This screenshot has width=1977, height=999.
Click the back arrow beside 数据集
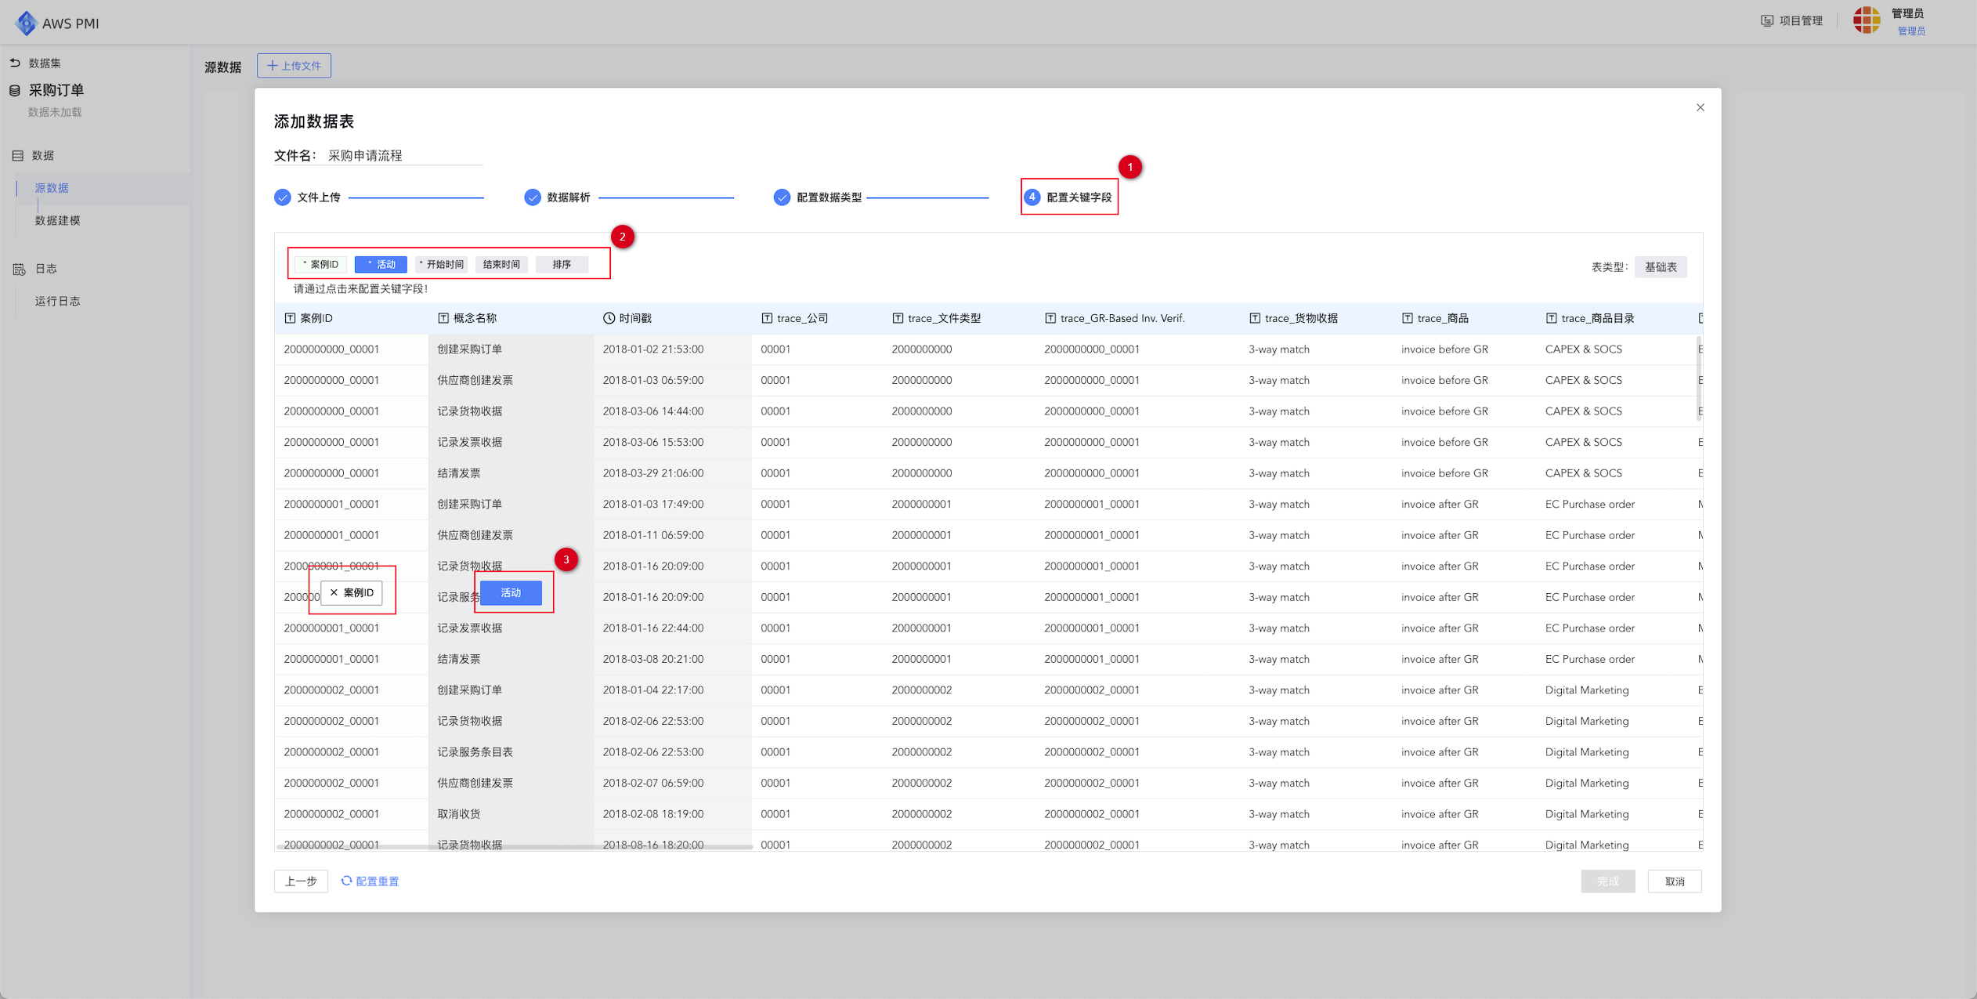[15, 63]
